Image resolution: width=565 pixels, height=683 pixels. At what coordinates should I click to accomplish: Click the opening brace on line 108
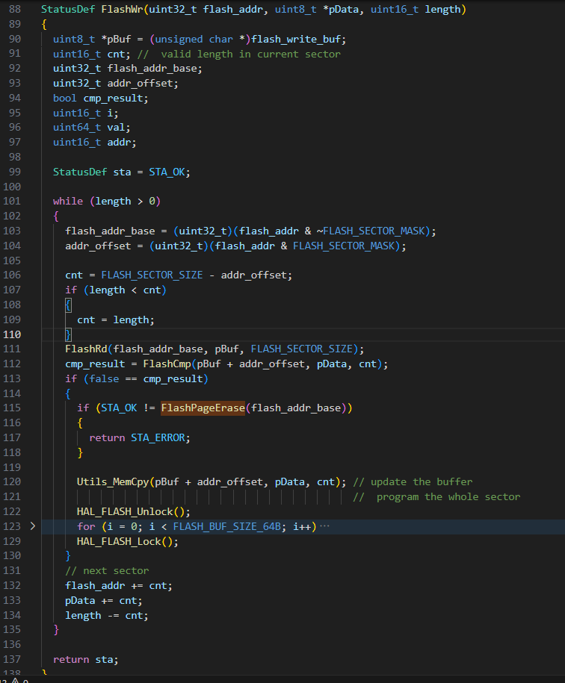(68, 305)
